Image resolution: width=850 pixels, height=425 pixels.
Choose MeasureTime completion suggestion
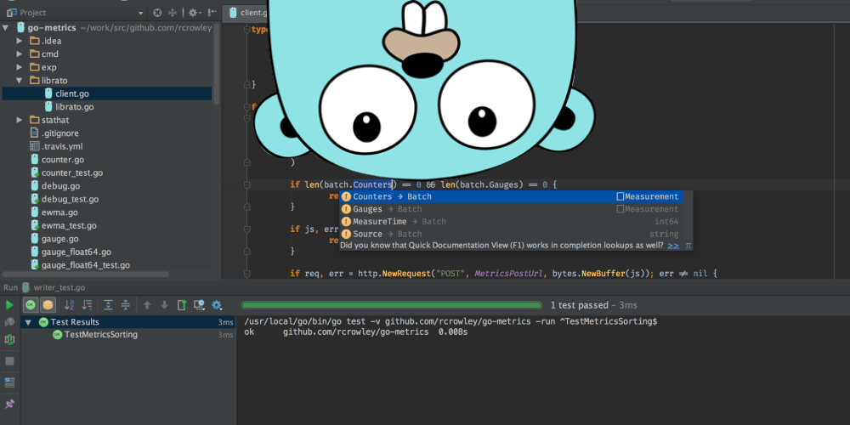[511, 222]
